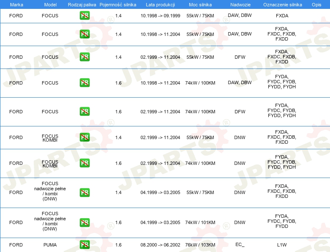Select engine codes FYDA, FYDC, FYDB, FYDD in 101KM row
This screenshot has height=252, width=330.
pos(282,221)
